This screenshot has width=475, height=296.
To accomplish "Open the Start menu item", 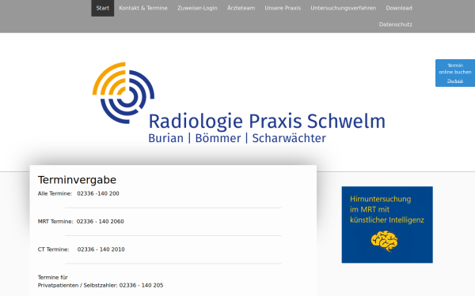I will [102, 8].
